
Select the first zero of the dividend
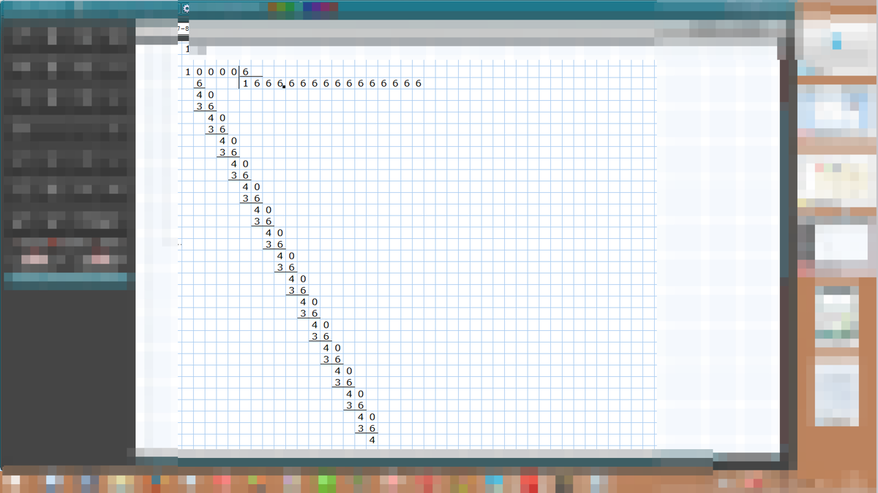coord(199,72)
